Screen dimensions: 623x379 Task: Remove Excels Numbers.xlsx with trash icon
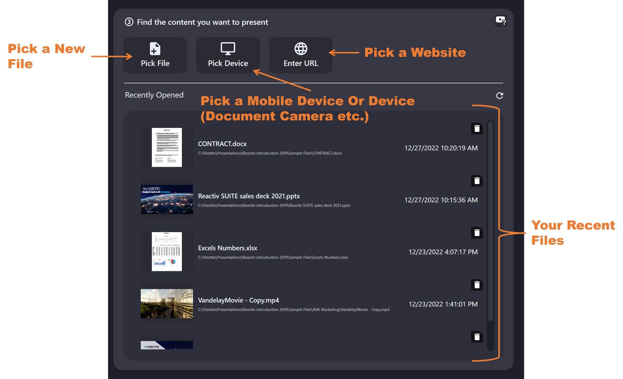(477, 233)
